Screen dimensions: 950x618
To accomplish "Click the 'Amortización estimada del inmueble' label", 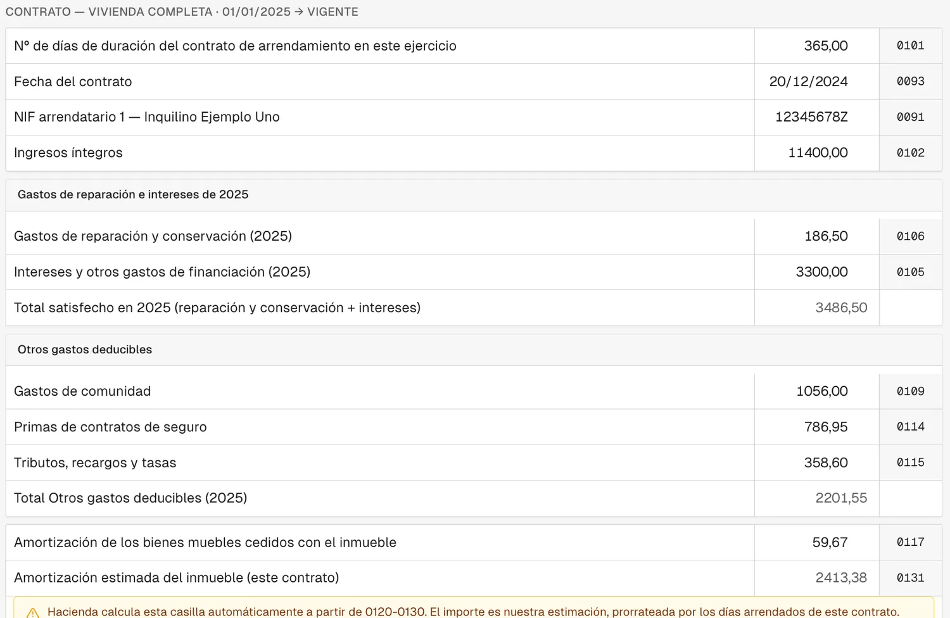I will pos(129,577).
